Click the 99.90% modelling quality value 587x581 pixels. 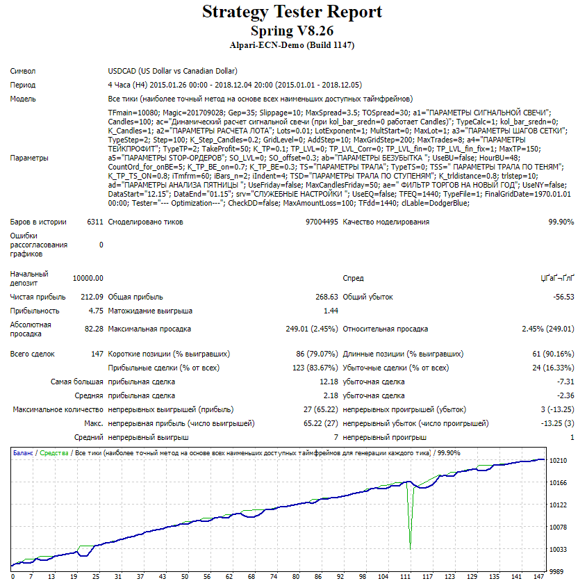click(561, 222)
